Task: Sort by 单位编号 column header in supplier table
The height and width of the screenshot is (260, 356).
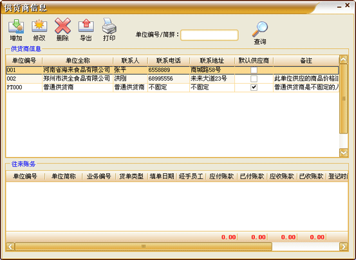Action: click(x=24, y=60)
